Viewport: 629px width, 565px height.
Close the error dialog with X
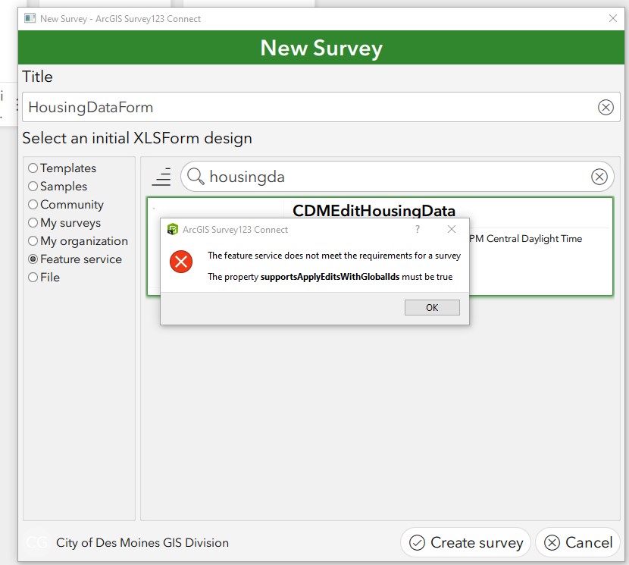click(452, 229)
